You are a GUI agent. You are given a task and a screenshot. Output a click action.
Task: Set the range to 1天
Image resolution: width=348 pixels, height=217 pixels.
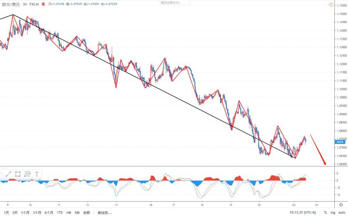[x=6, y=212]
